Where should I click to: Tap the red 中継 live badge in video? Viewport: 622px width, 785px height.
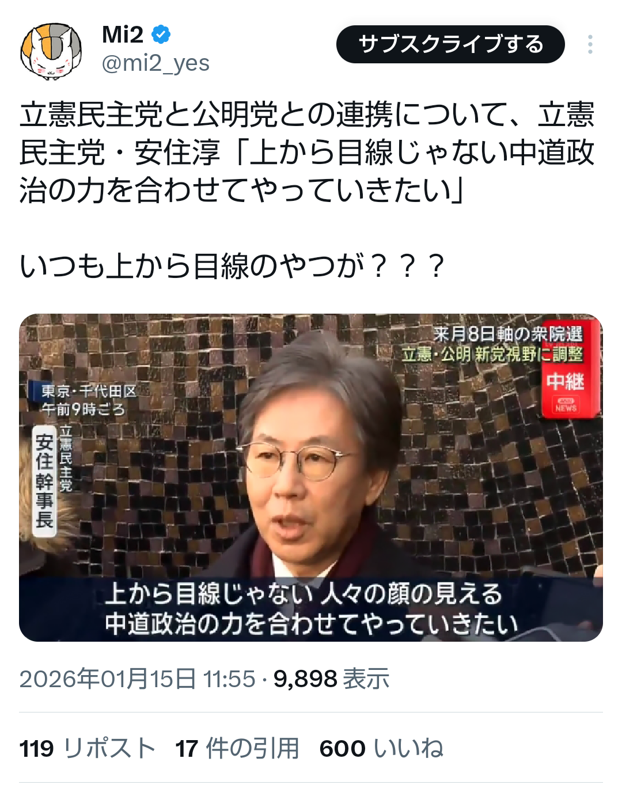pos(566,382)
